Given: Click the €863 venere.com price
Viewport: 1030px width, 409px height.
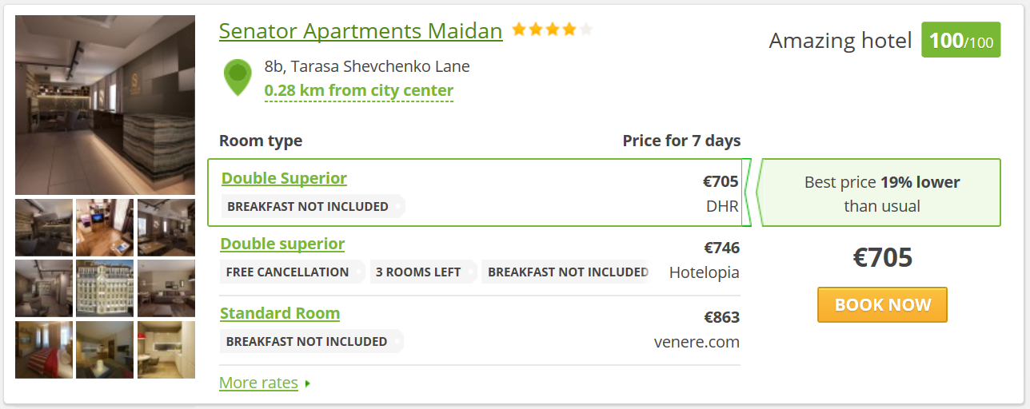Looking at the screenshot, I should point(721,318).
